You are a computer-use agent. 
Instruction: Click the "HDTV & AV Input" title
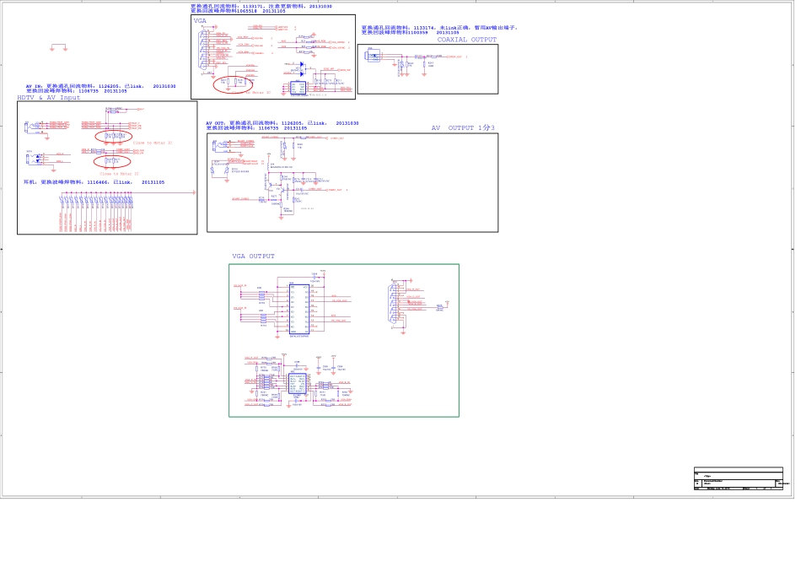[49, 98]
